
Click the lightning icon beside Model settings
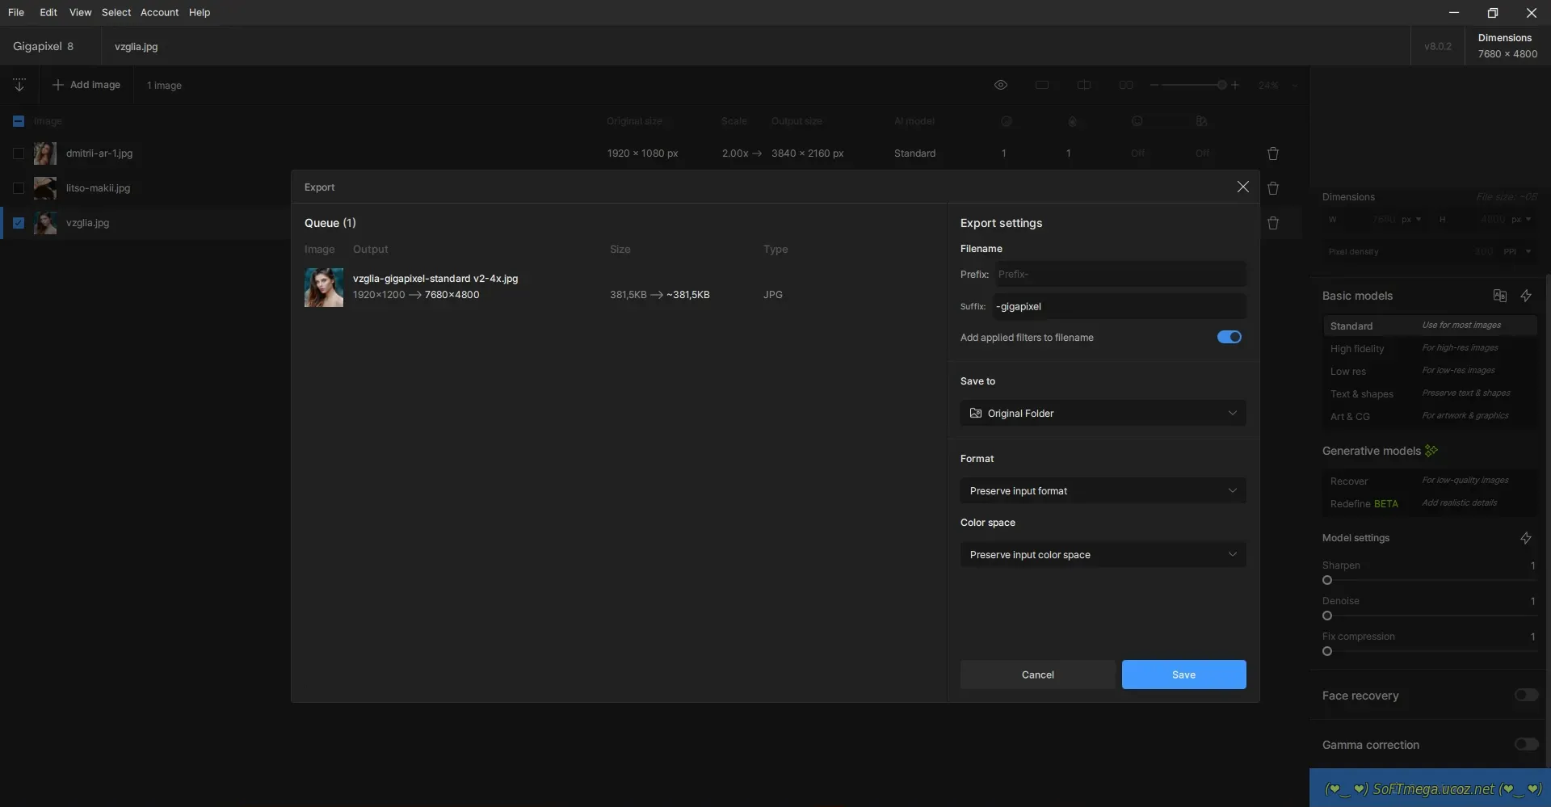pyautogui.click(x=1525, y=538)
